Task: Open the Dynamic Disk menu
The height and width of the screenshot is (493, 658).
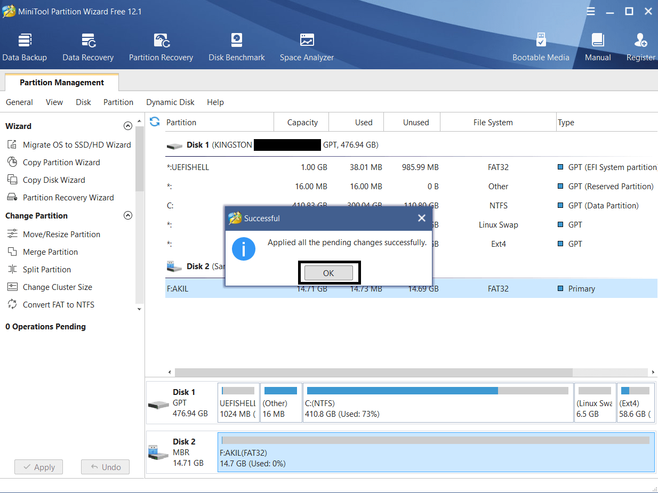Action: (170, 102)
